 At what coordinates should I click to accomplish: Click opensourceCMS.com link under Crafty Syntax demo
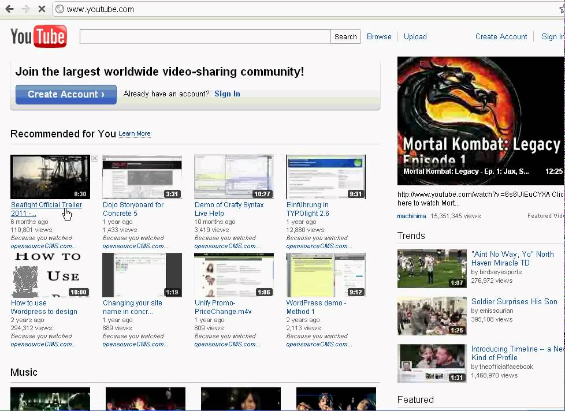pyautogui.click(x=228, y=246)
